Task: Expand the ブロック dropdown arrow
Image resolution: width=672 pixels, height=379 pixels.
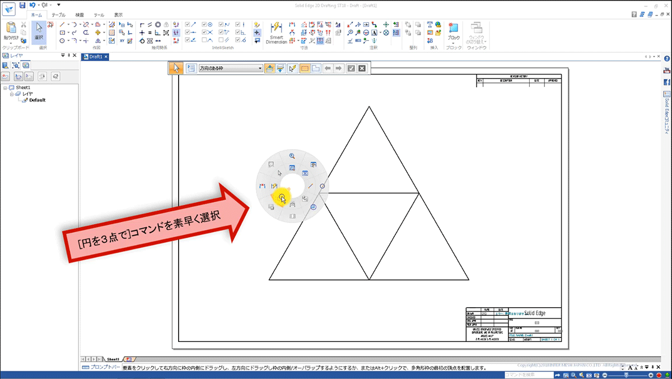Action: point(453,43)
